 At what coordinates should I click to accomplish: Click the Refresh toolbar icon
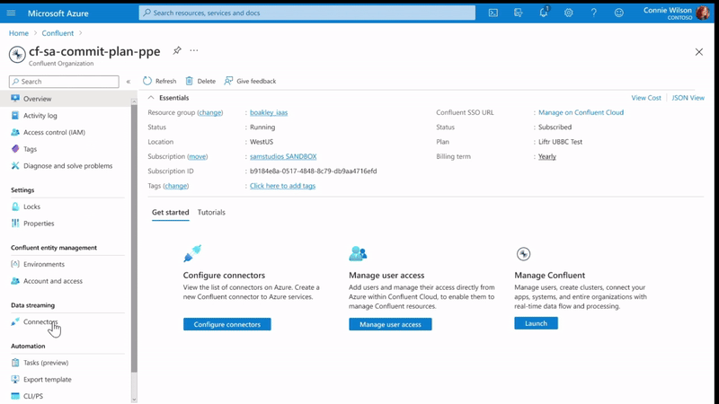coord(147,81)
